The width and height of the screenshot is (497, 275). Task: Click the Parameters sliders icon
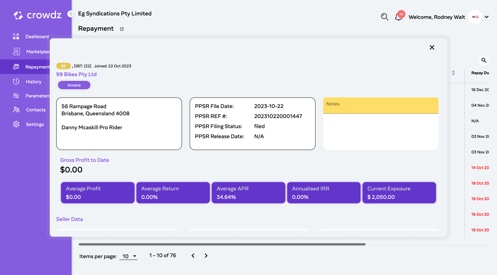16,96
